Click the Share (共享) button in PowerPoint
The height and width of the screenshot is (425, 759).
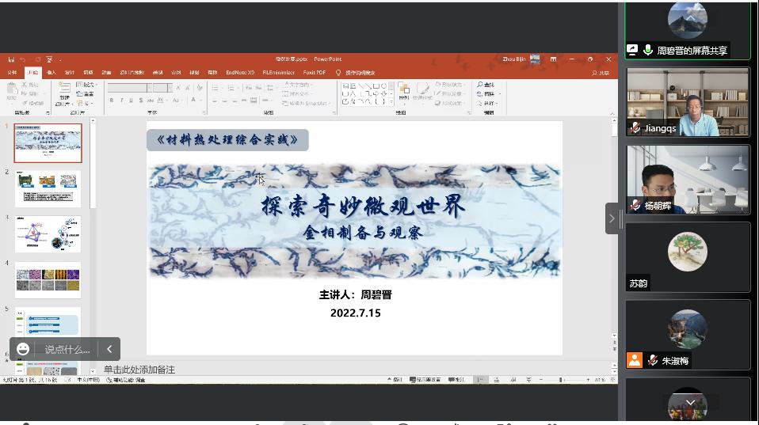coord(601,72)
